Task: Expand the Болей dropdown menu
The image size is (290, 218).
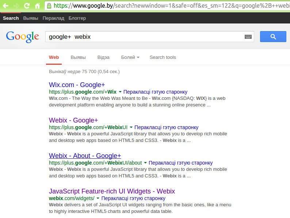Action: 130,57
